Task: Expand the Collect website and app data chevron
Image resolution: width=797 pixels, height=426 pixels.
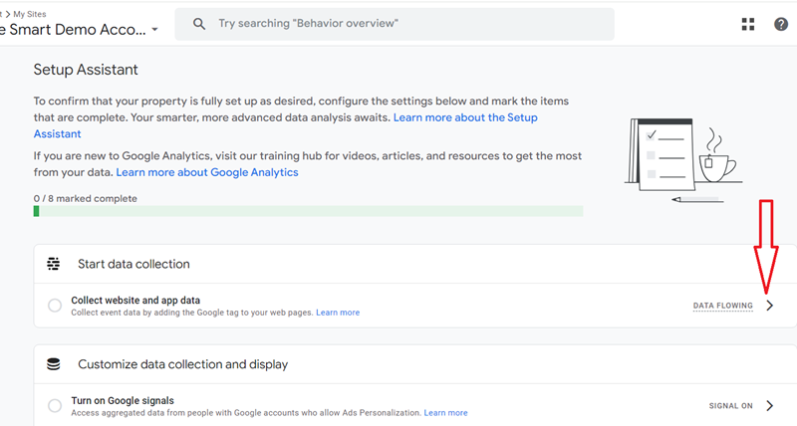Action: (769, 306)
